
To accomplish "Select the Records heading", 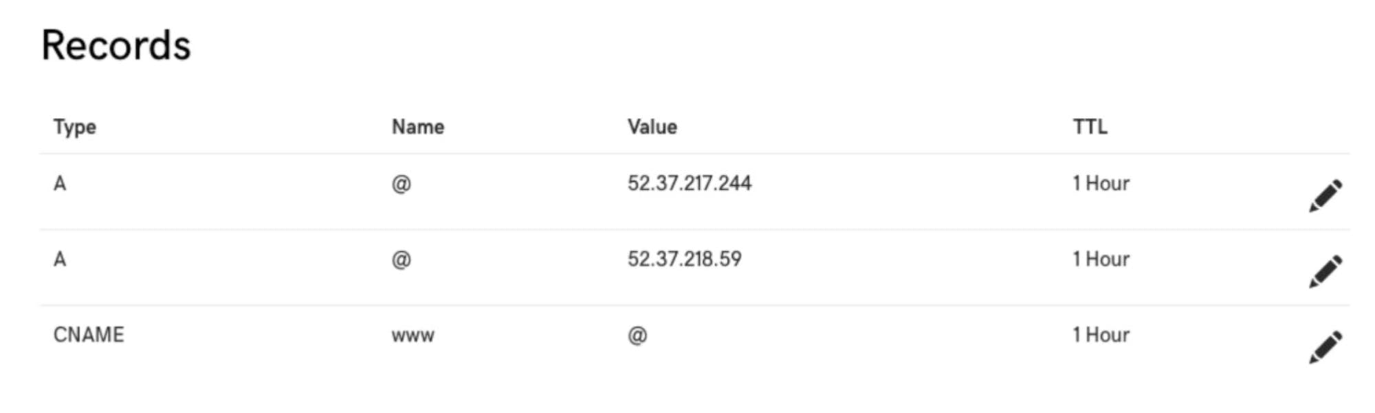I will coord(116,46).
